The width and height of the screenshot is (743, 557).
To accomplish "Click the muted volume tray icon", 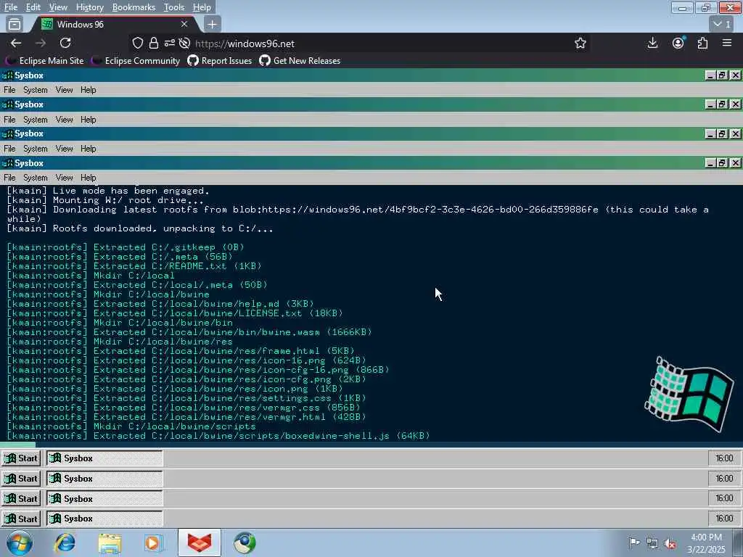I will (x=670, y=543).
